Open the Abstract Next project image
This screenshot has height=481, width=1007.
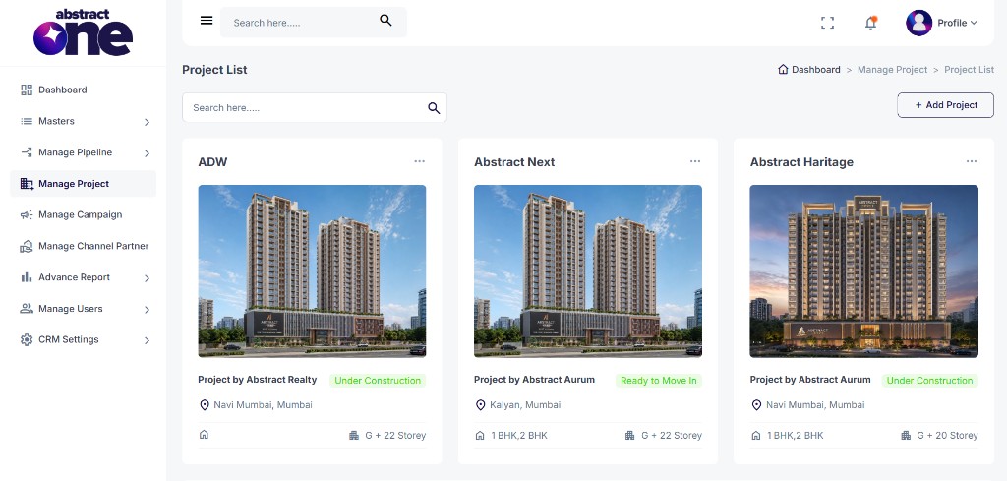coord(588,271)
